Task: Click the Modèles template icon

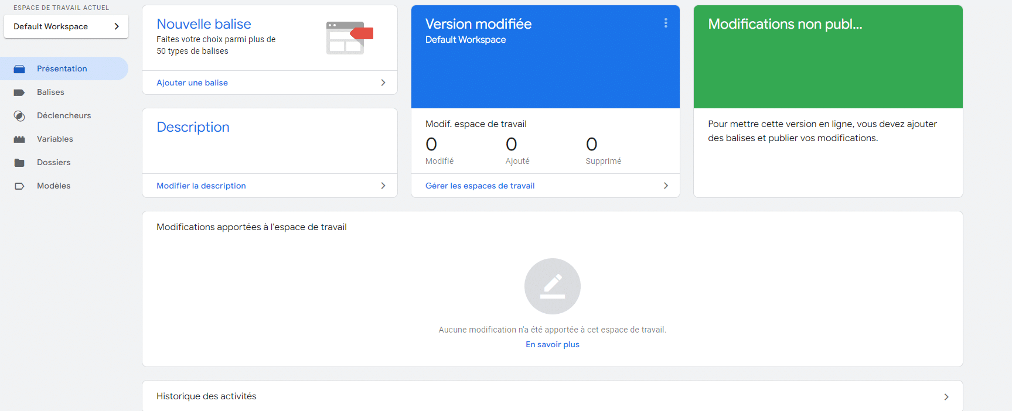Action: 19,186
